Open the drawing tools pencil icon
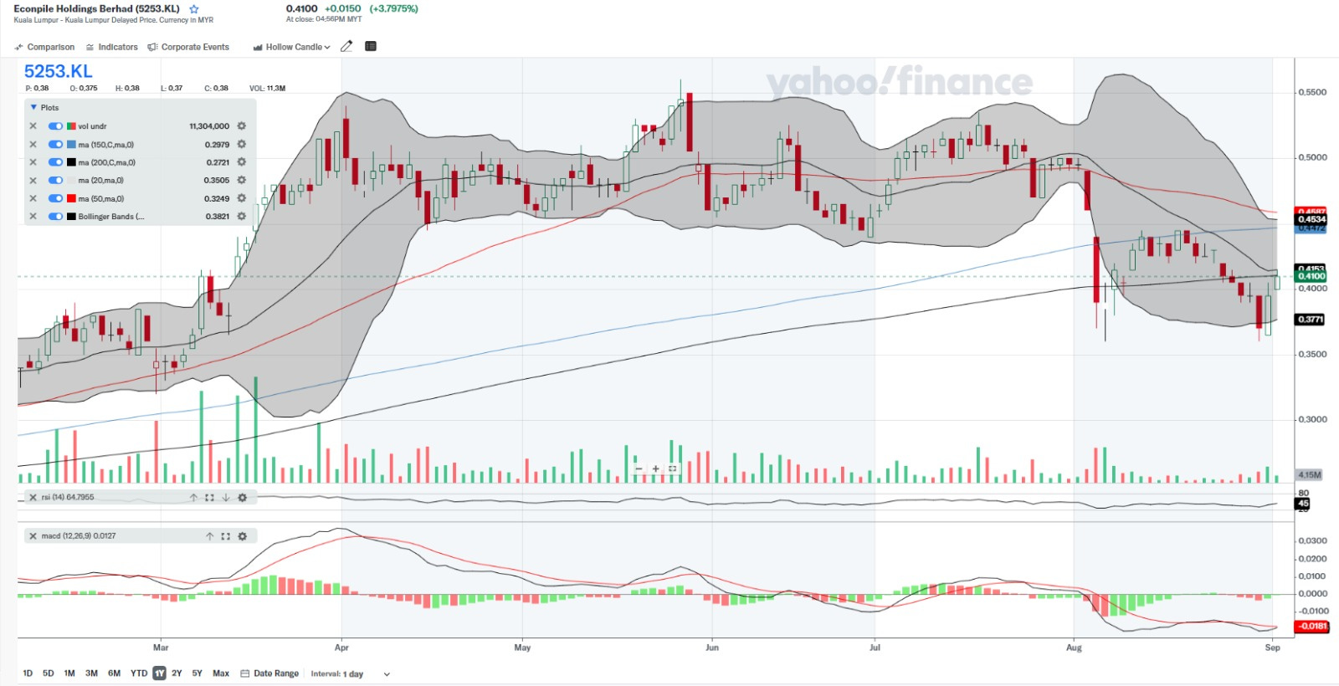This screenshot has width=1339, height=686. click(346, 46)
